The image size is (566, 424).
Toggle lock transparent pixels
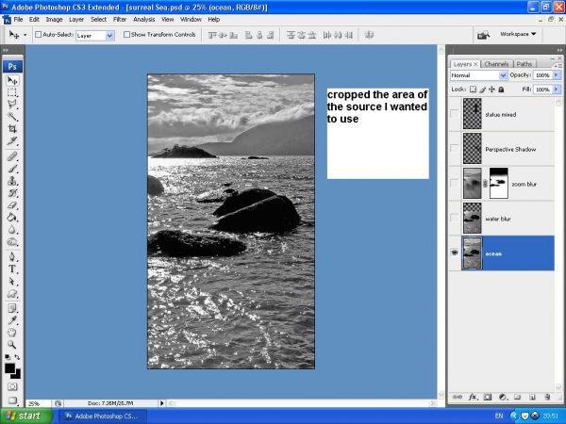[473, 90]
